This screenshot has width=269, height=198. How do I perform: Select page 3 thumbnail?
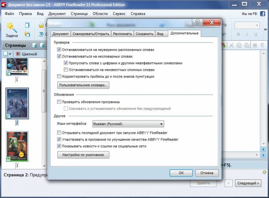point(17,146)
